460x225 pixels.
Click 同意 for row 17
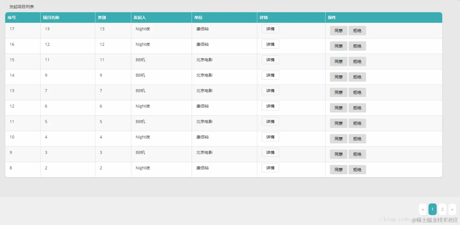click(x=338, y=31)
